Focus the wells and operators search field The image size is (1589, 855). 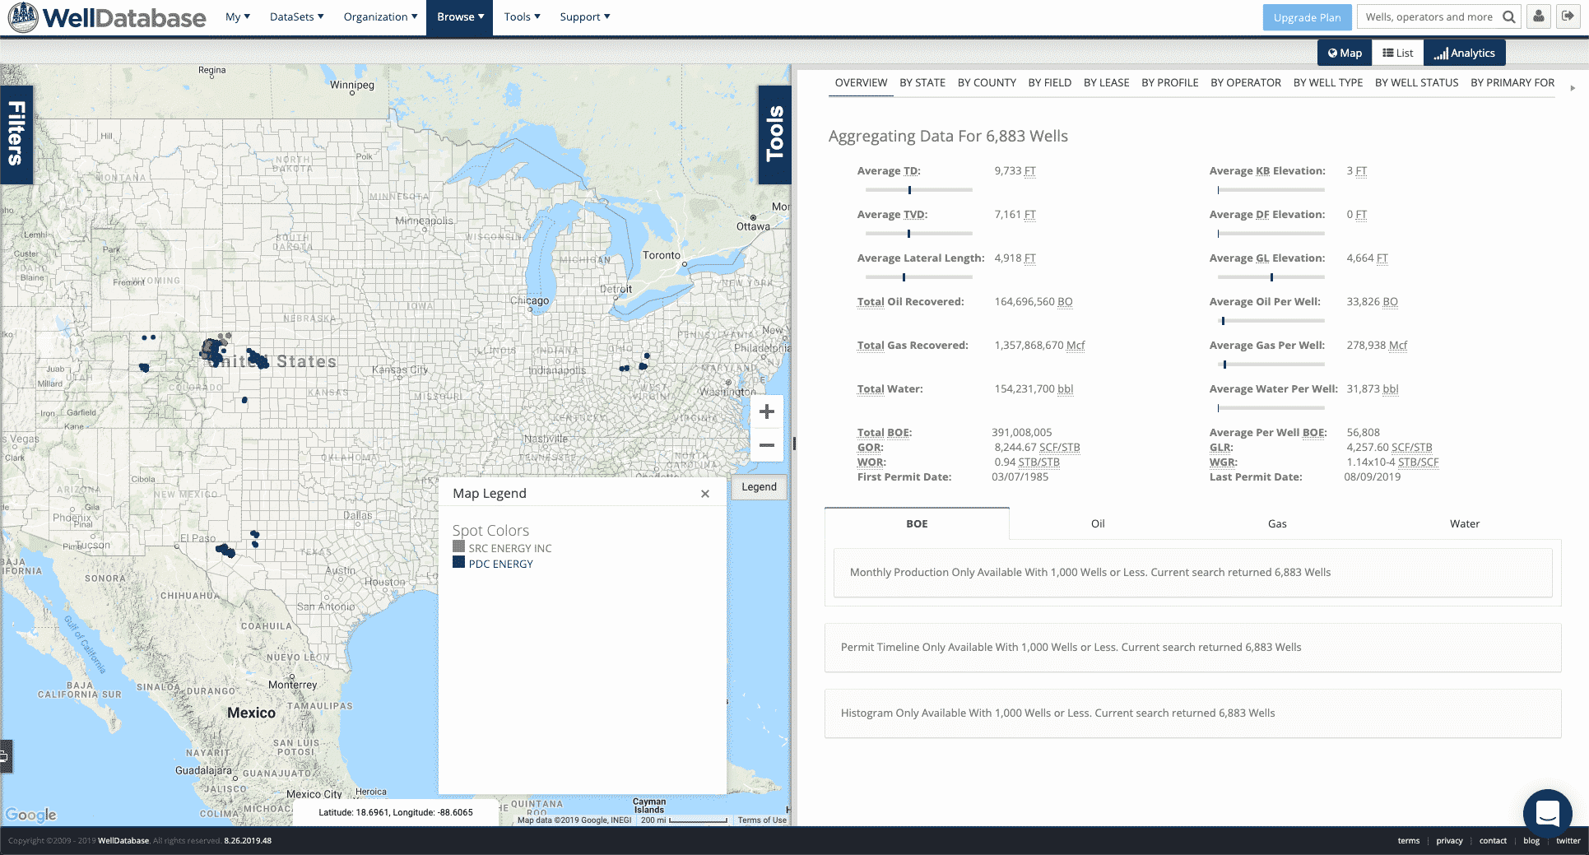point(1429,16)
